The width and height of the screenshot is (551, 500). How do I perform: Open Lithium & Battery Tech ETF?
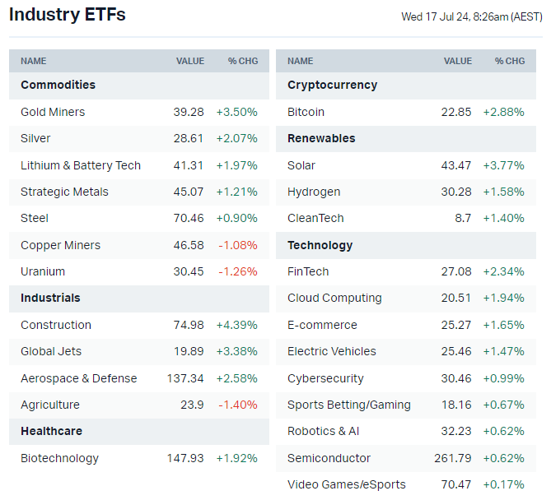[x=81, y=165]
